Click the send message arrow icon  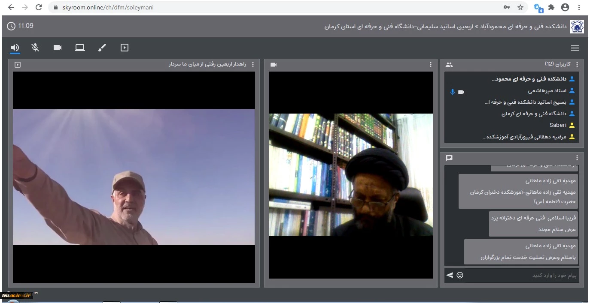(x=450, y=275)
